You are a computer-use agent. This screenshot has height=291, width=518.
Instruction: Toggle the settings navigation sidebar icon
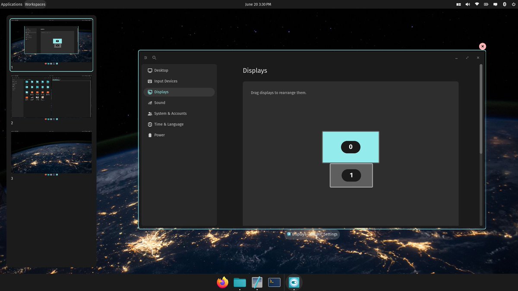point(146,58)
